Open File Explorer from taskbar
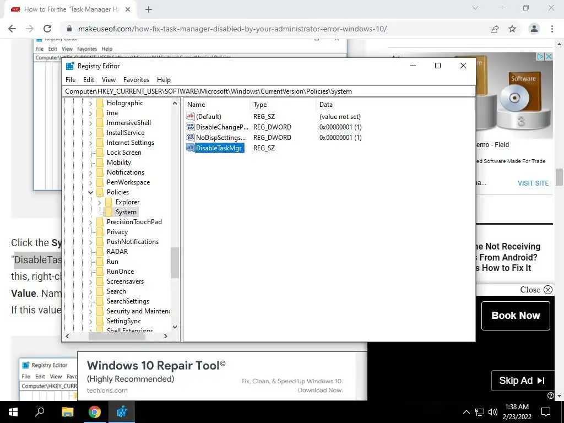 [x=67, y=412]
